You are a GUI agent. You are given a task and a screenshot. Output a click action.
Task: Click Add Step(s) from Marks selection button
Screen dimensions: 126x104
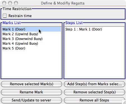point(94,84)
